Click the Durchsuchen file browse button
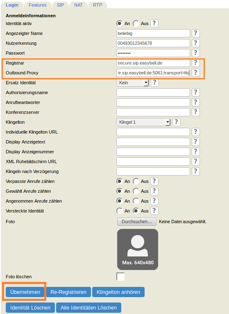 pyautogui.click(x=137, y=222)
